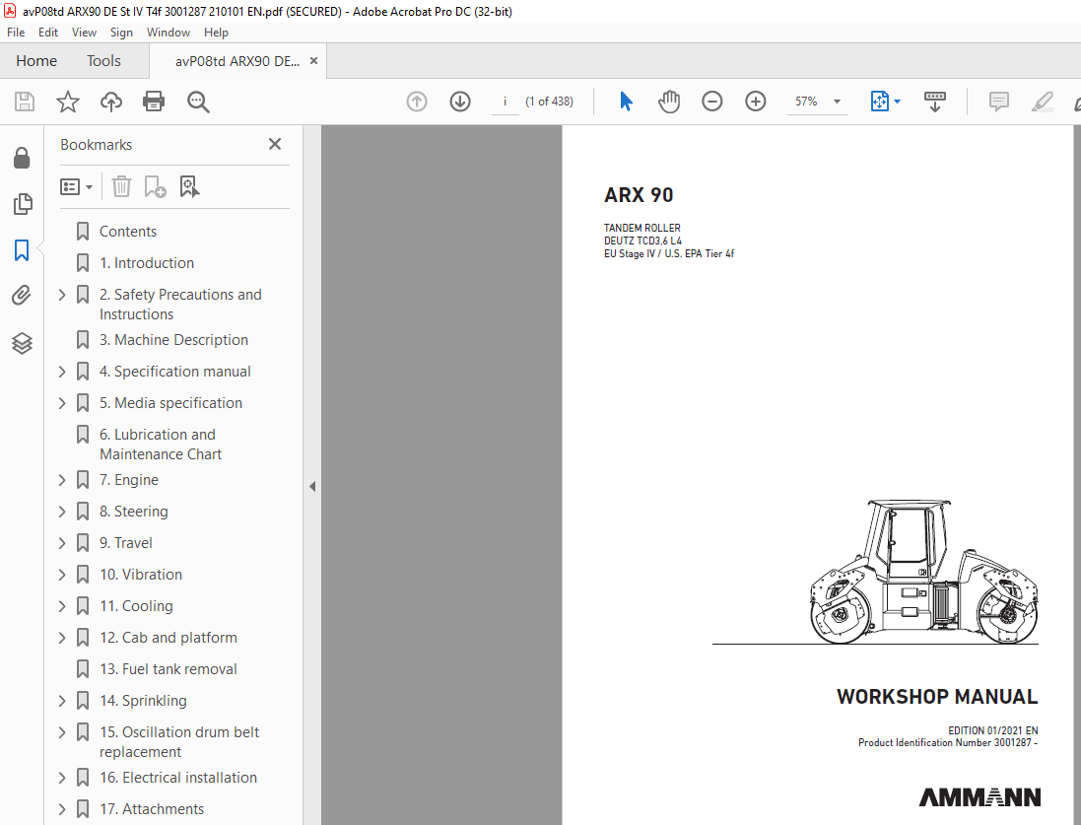Image resolution: width=1081 pixels, height=825 pixels.
Task: Close the Bookmarks panel
Action: (x=275, y=144)
